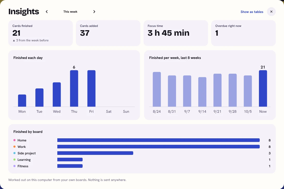Click the 6 label above Thu bar
Screen dimensions: 284x189
click(x=74, y=67)
